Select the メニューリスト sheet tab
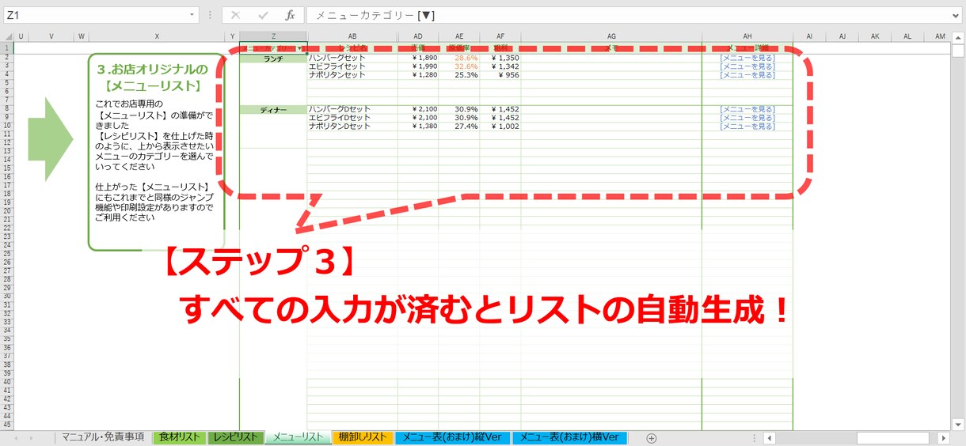 click(x=298, y=437)
